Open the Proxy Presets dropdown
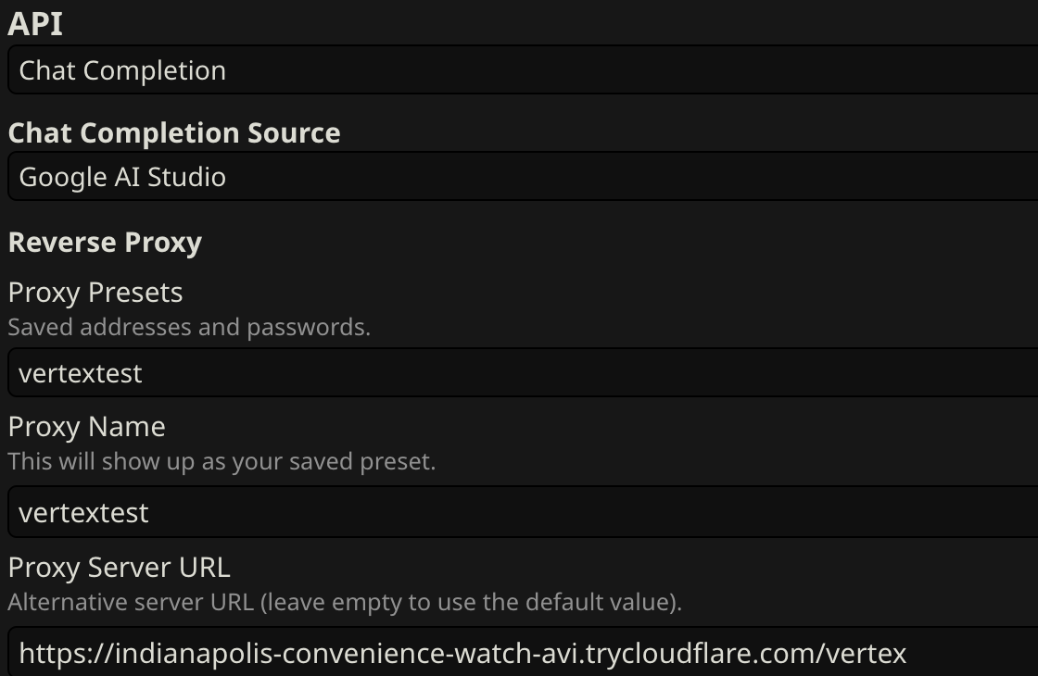Screen dimensions: 1038x676 (519, 373)
